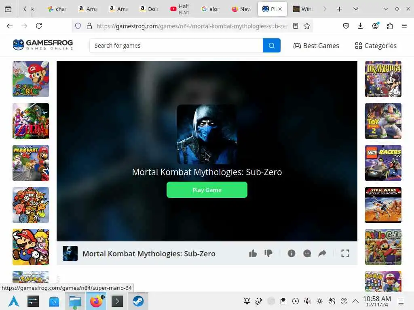The image size is (414, 310).
Task: Open the GamesFrog logo homepage
Action: 43,45
